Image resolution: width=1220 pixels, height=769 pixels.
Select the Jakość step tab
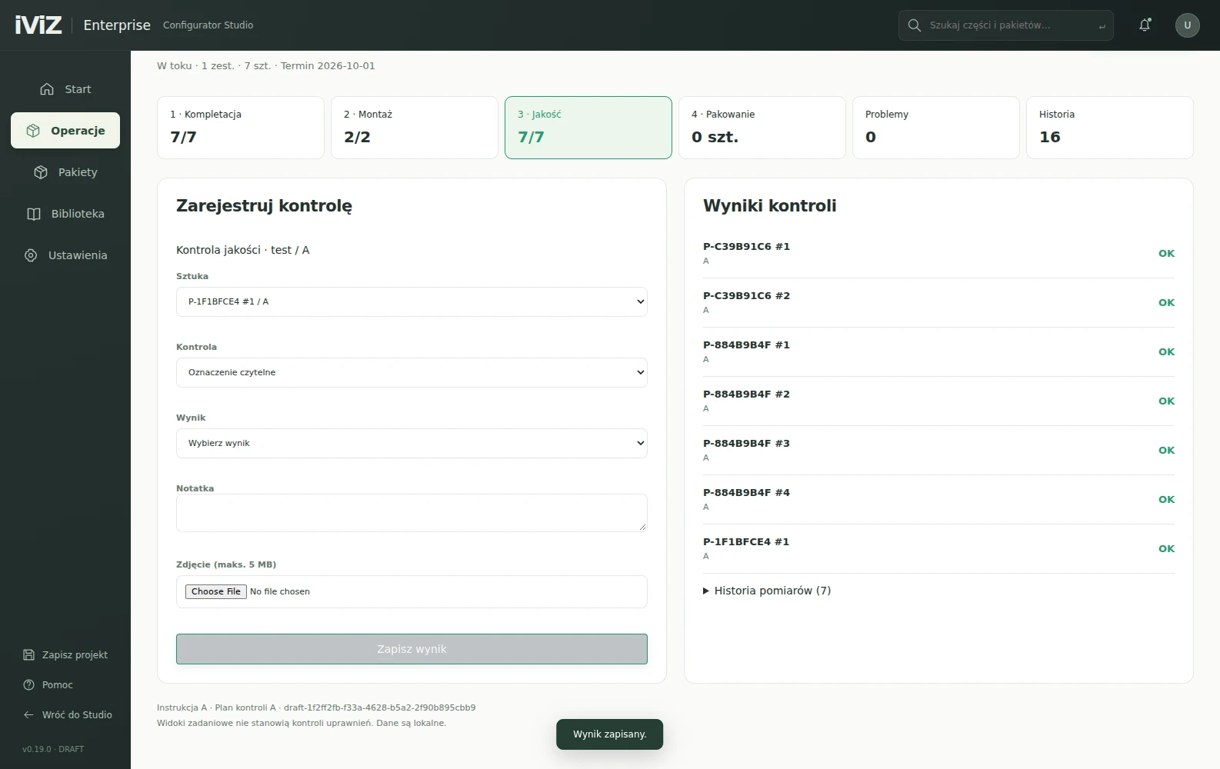(588, 128)
